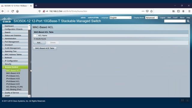This screenshot has height=108, width=192.
Task: Open the SNA link
Action: 169,18
